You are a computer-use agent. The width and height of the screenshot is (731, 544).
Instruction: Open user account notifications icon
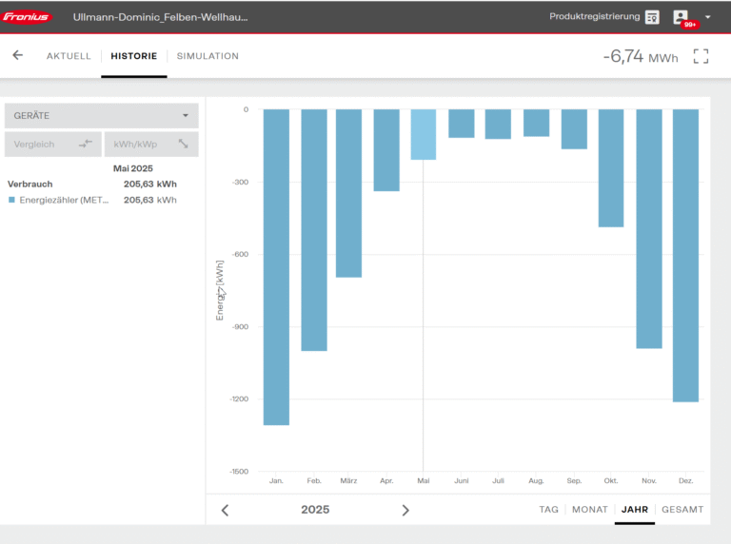[x=682, y=17]
